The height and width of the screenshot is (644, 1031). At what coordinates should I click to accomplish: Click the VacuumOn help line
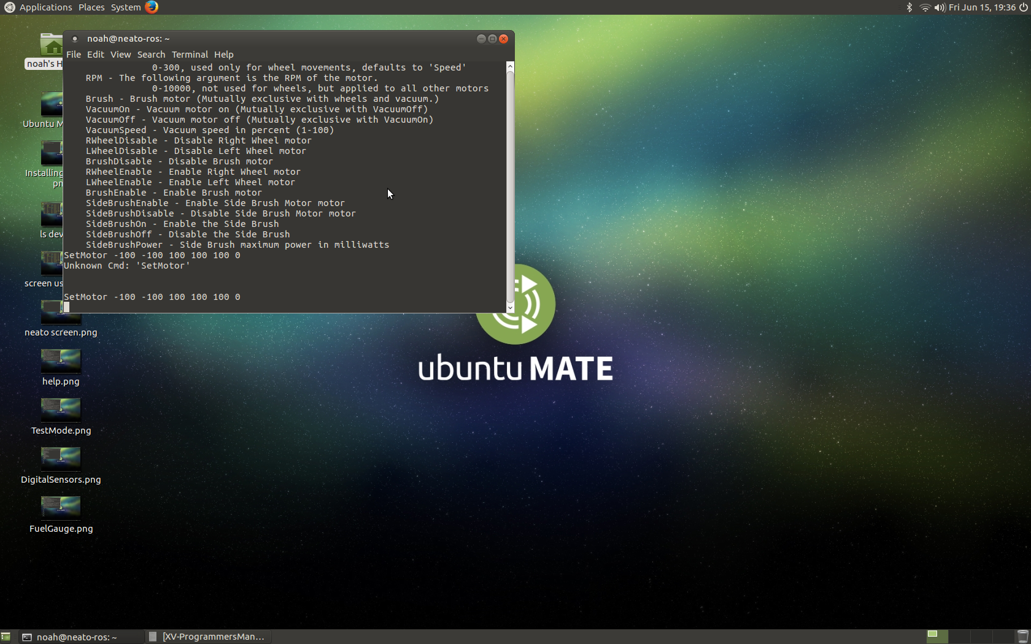pyautogui.click(x=257, y=109)
